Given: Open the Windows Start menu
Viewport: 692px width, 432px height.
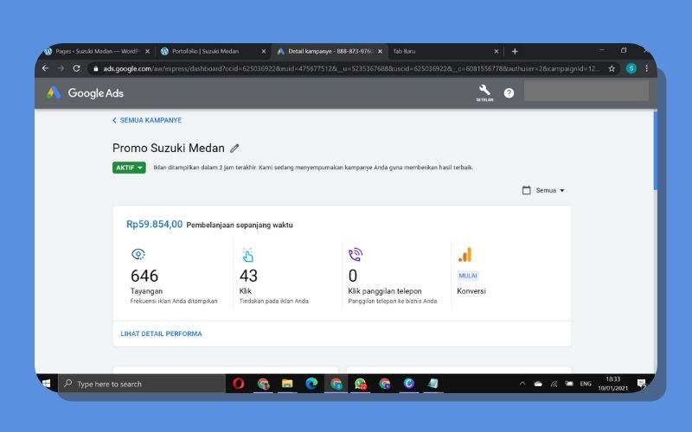Looking at the screenshot, I should click(46, 384).
